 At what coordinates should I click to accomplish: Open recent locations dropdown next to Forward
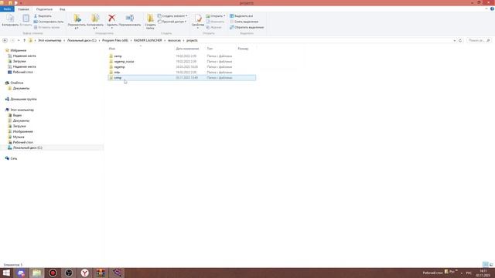click(x=19, y=40)
